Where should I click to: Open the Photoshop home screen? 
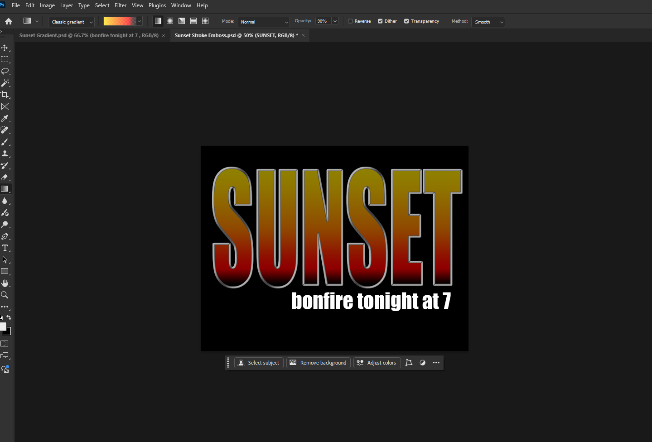coord(8,21)
